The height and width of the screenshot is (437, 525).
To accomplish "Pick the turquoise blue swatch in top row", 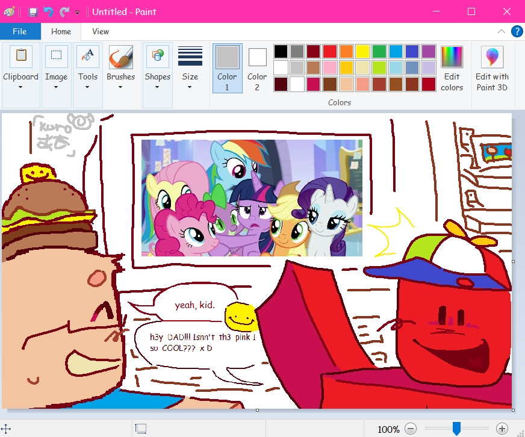I will (x=396, y=52).
